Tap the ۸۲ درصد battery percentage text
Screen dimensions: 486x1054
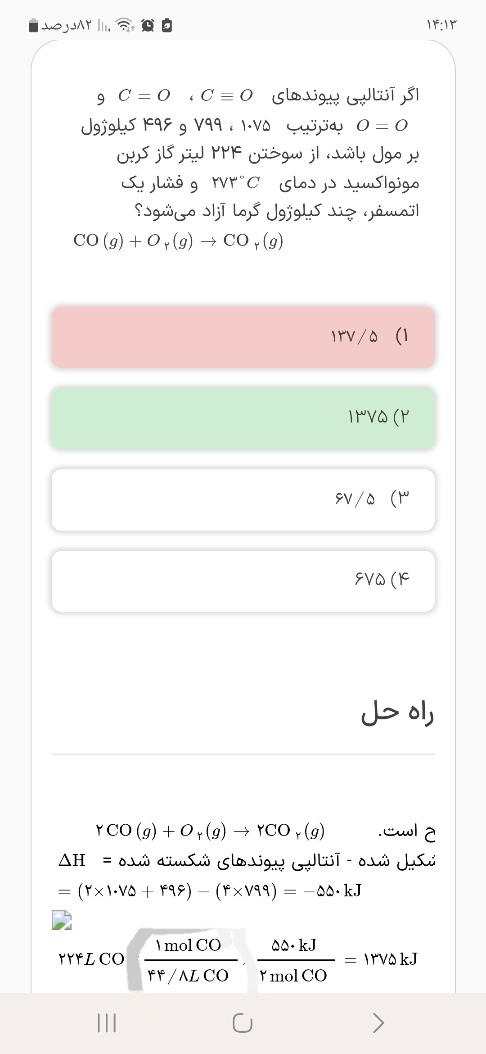tap(67, 26)
